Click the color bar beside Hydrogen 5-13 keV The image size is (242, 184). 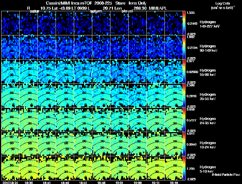coord(184,168)
